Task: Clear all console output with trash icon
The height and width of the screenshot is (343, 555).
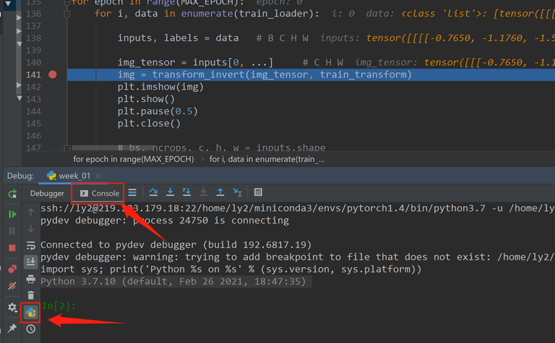Action: (x=31, y=295)
